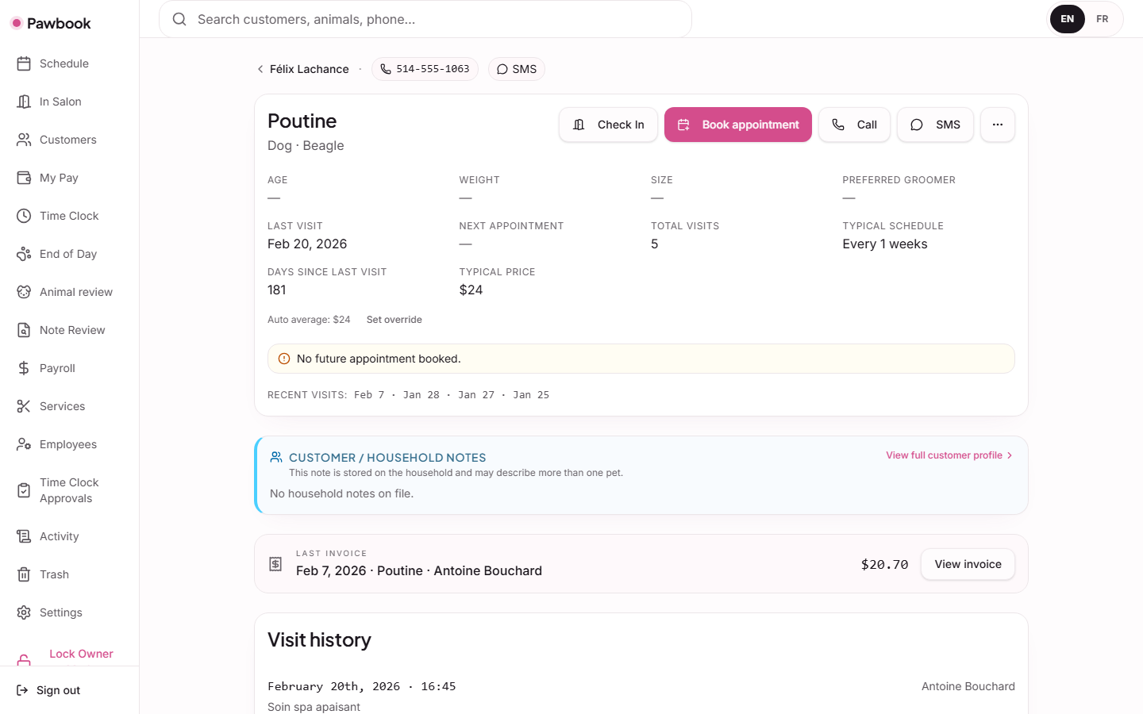
Task: Click the last visit date 'Feb 20, 2026'
Action: click(307, 244)
